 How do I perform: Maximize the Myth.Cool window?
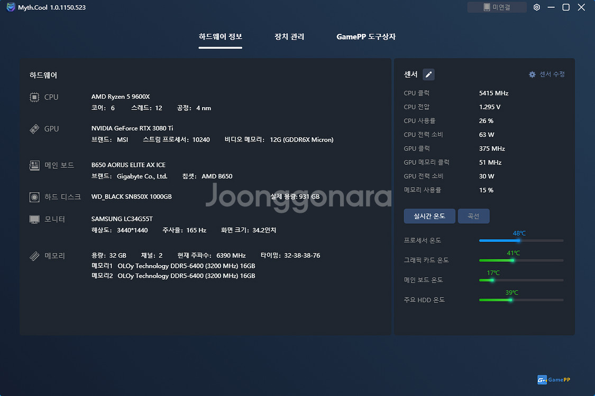click(566, 7)
